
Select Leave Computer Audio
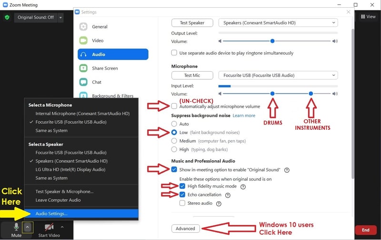[x=58, y=200]
